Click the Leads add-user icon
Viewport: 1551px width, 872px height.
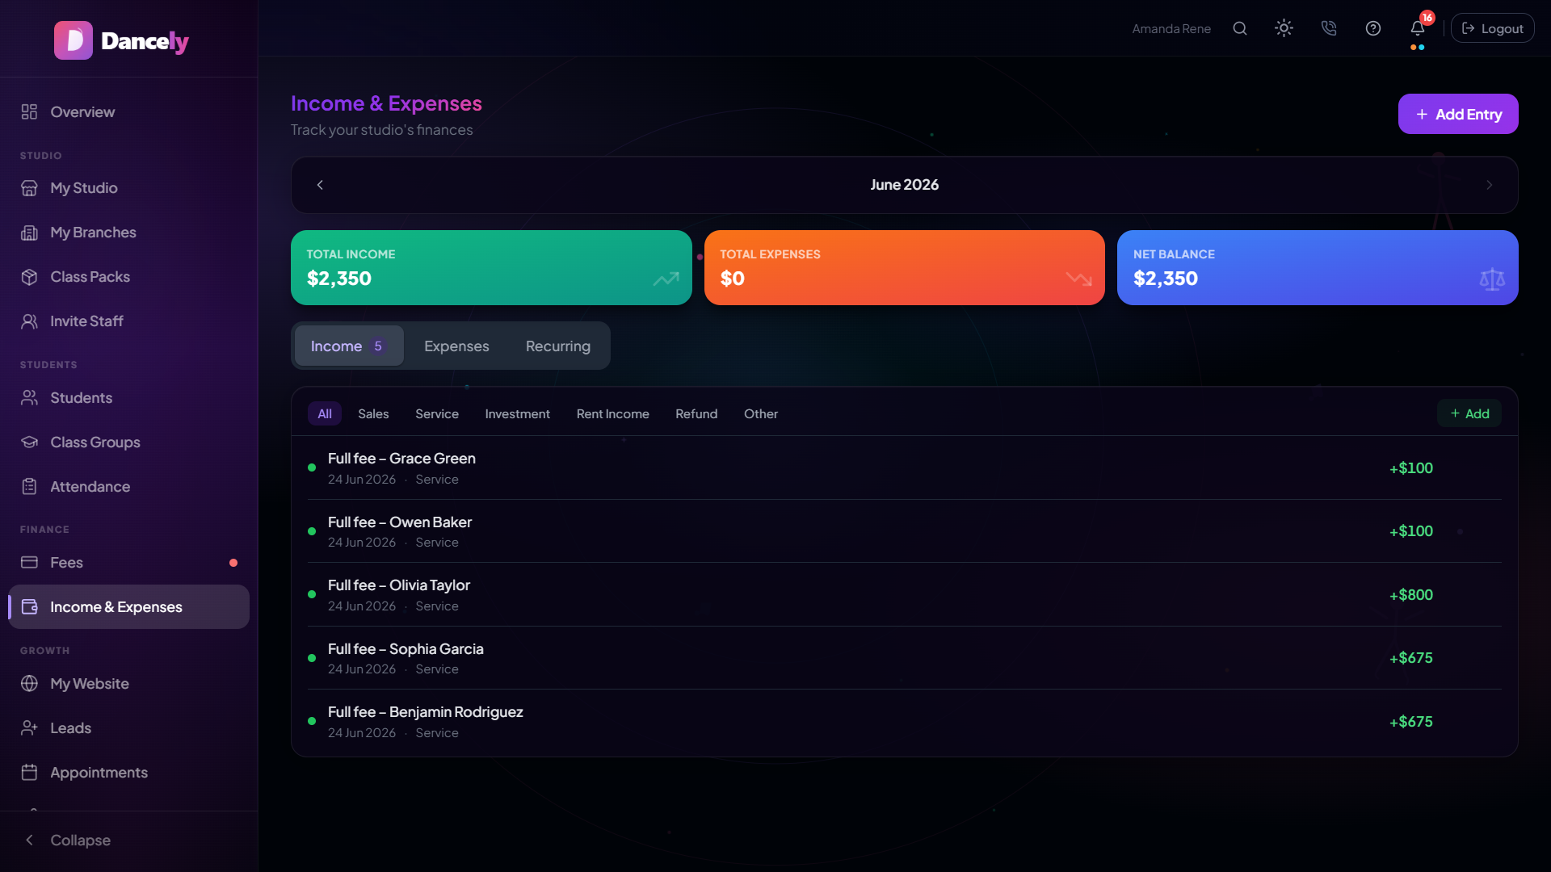(29, 727)
